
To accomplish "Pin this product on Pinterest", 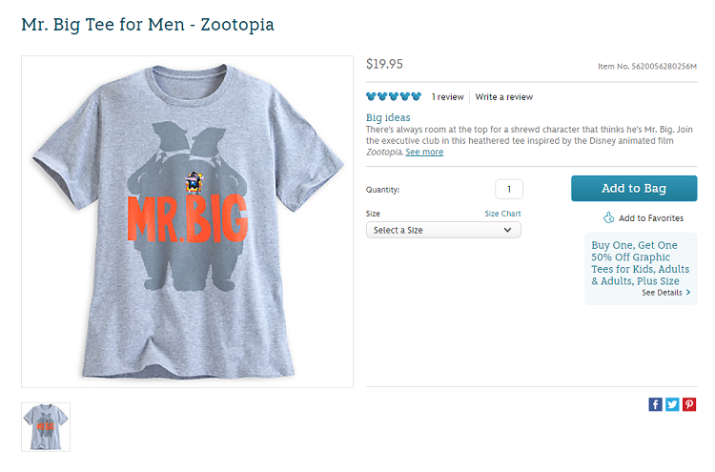I will point(689,404).
